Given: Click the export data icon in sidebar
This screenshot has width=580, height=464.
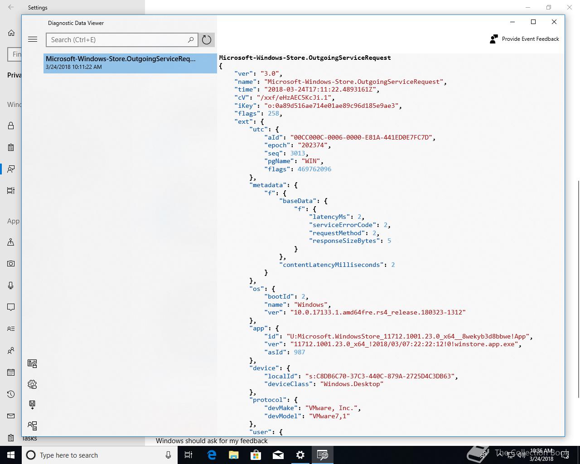Looking at the screenshot, I should tap(32, 405).
